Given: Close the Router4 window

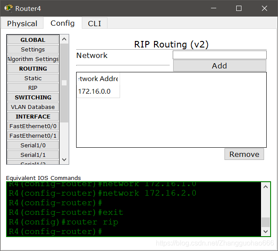Looking at the screenshot, I should [x=265, y=8].
